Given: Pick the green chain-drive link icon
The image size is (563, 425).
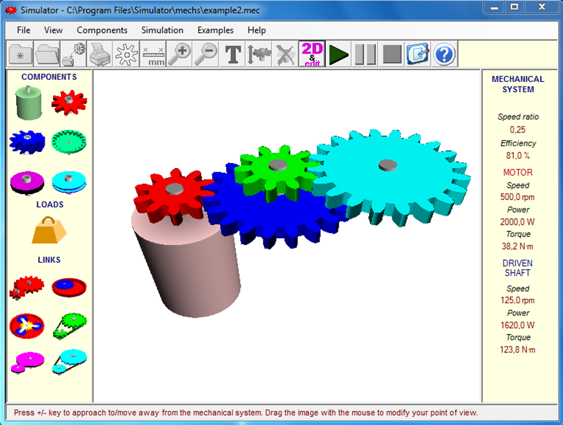Looking at the screenshot, I should click(x=70, y=325).
